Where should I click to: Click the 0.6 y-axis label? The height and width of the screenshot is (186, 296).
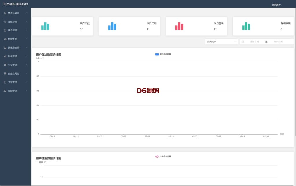[x=38, y=91]
